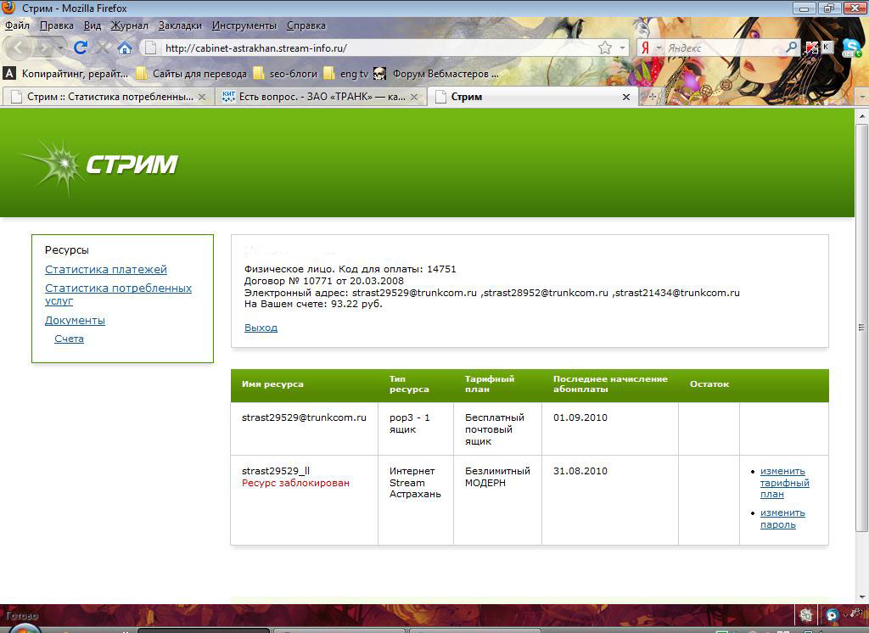Screen dimensions: 869x633
Task: Open the Статистика потребленных услуг link
Action: click(x=118, y=294)
